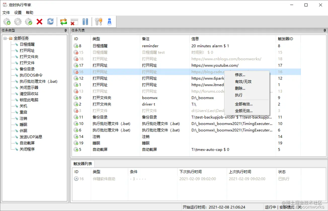328x211 pixels.
Task: Select 关闭显示器 in task type tree
Action: (x=29, y=87)
